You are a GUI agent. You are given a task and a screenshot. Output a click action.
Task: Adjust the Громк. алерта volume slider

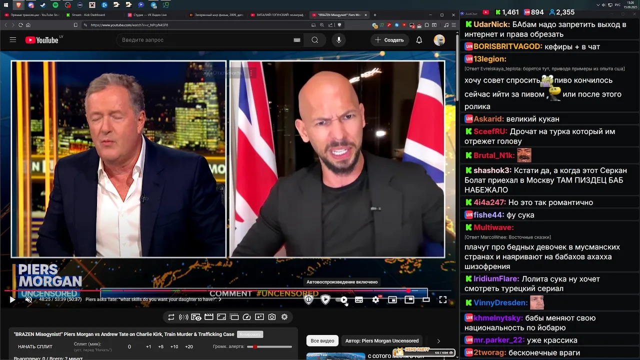pos(270,346)
